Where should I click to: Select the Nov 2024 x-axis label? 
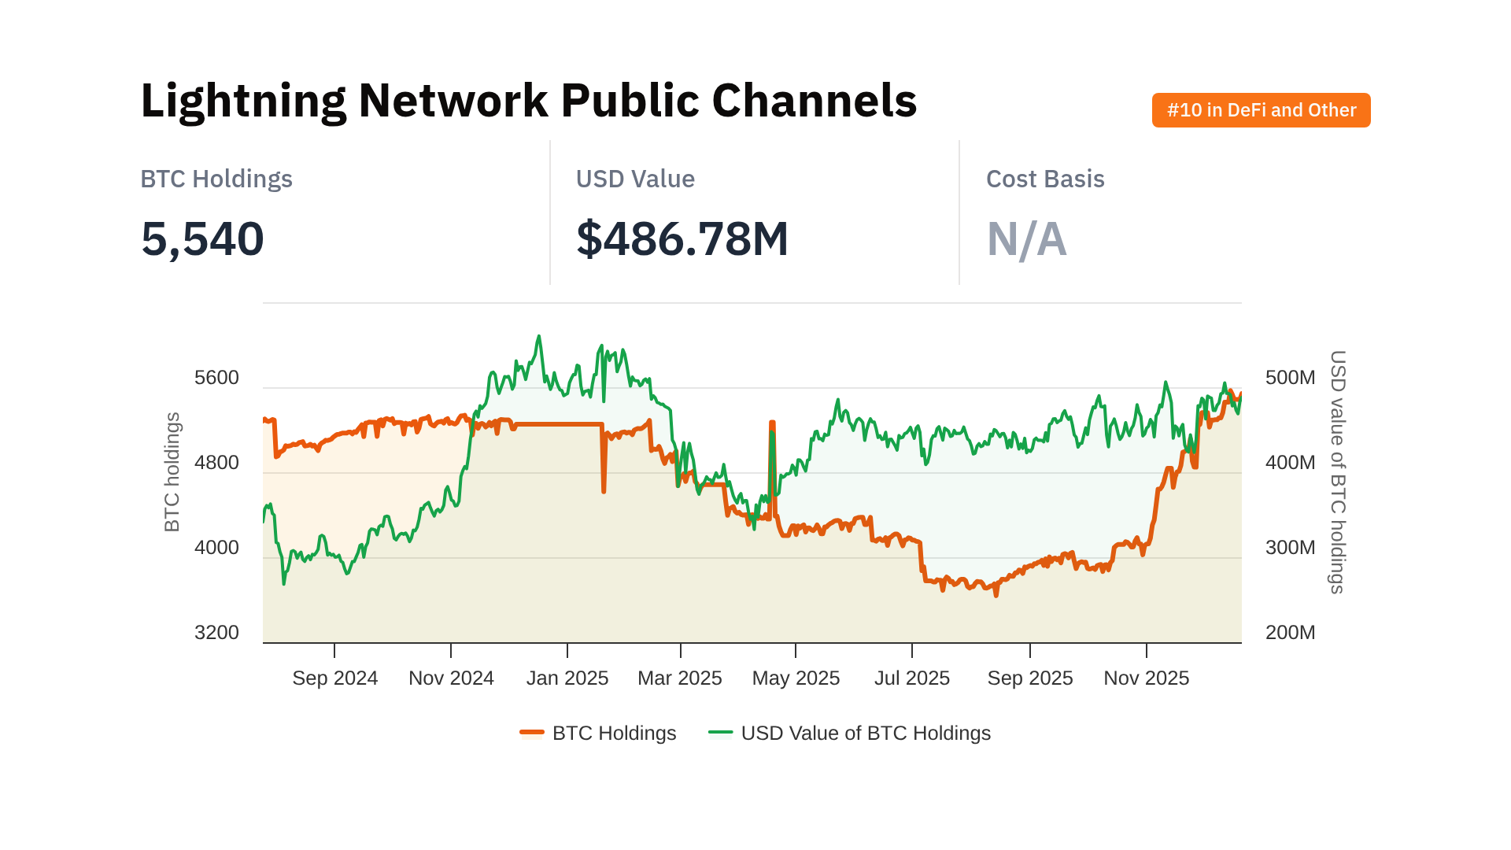coord(451,678)
